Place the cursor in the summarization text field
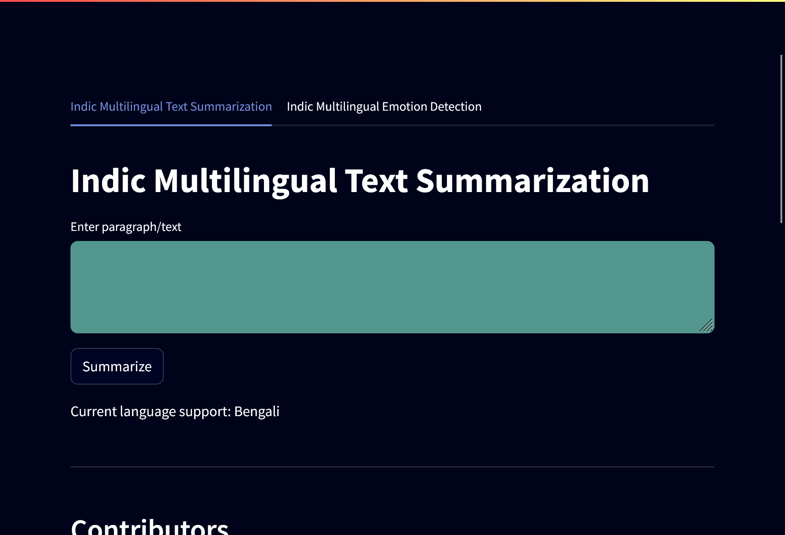The width and height of the screenshot is (785, 535). pyautogui.click(x=392, y=287)
